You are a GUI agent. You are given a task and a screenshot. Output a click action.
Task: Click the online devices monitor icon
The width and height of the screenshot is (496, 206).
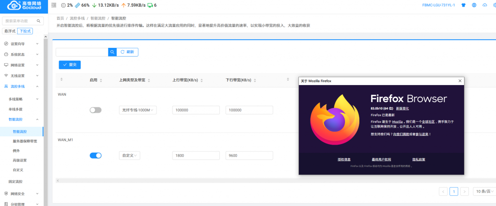[x=150, y=5]
